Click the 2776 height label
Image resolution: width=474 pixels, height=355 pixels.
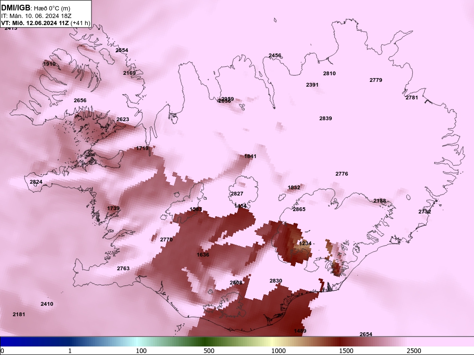[x=342, y=174]
